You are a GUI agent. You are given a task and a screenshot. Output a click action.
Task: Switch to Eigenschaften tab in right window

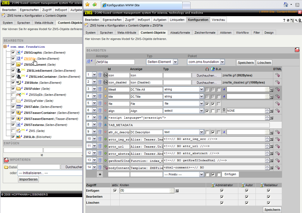pos(112,20)
